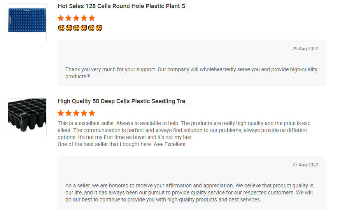Click the 27 Aug 2022 reply date
This screenshot has height=210, width=354.
point(305,165)
